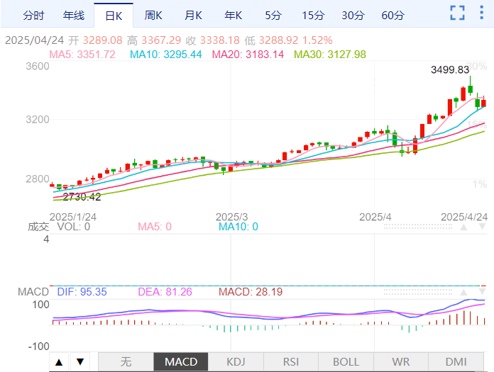
Task: Move volume panel down with down arrow
Action: pos(482,227)
